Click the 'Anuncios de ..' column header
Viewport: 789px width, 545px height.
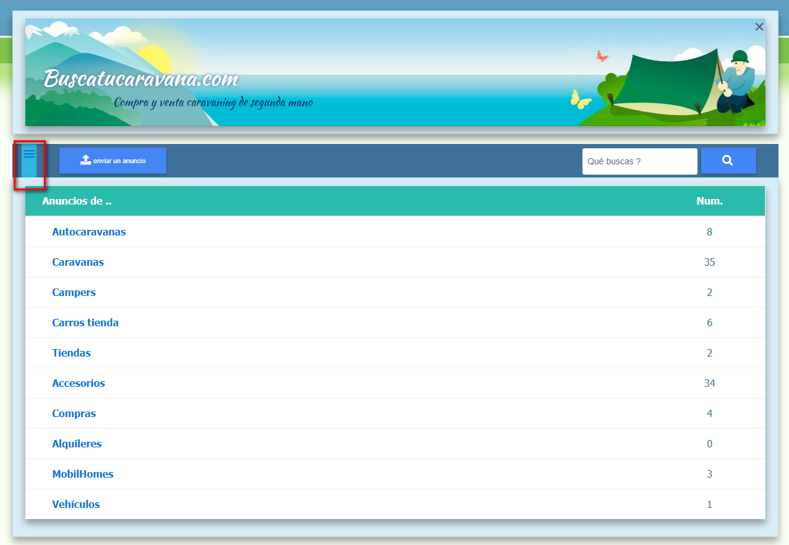click(77, 201)
